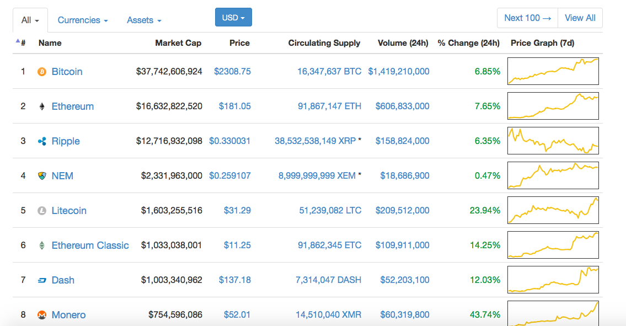Open the Currencies dropdown

(x=83, y=20)
